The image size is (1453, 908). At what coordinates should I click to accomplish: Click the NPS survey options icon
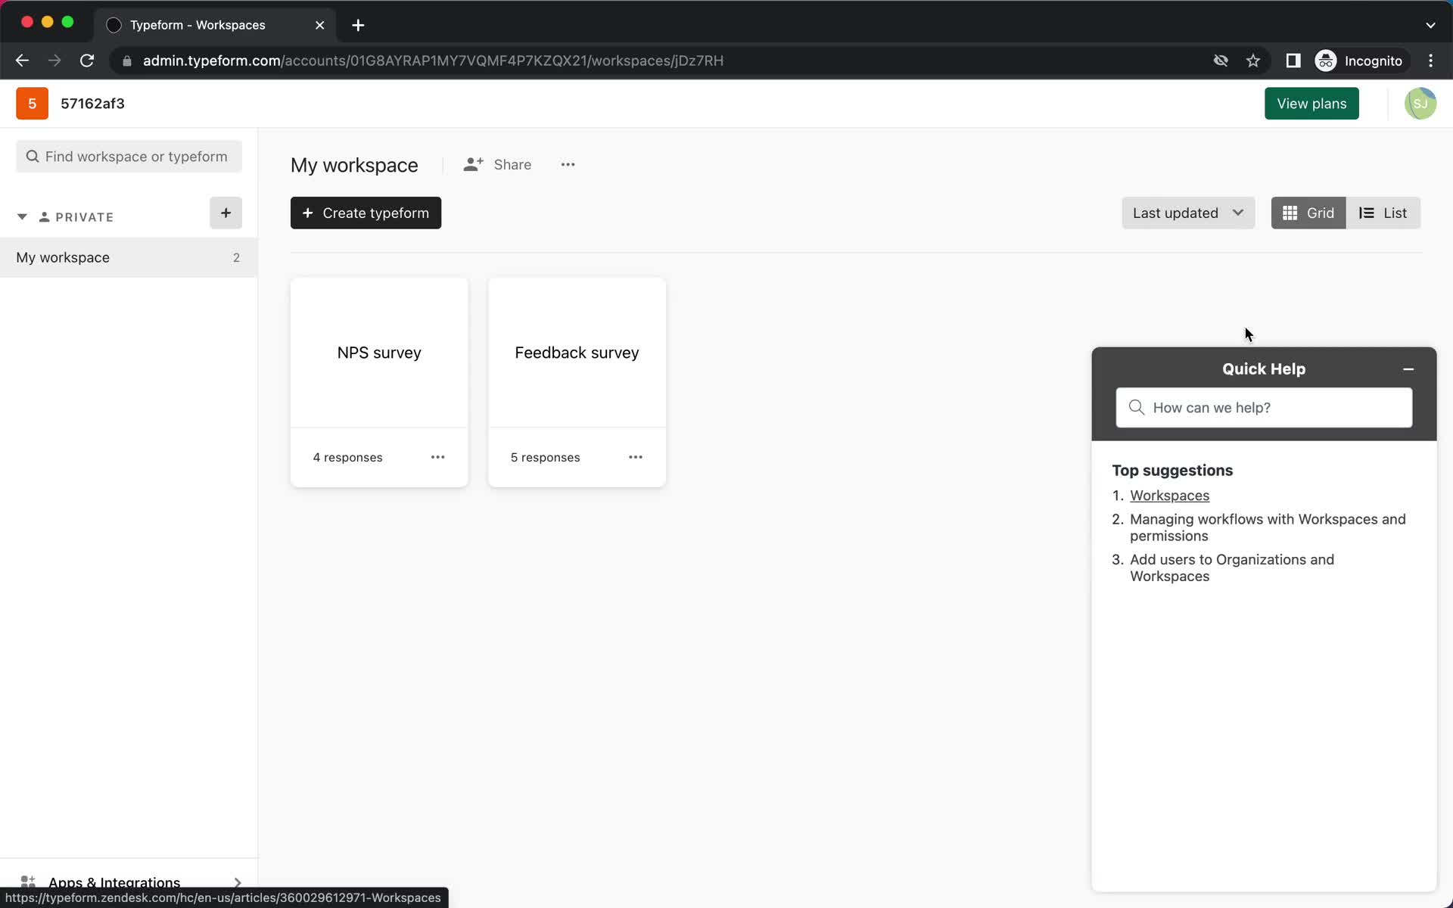(437, 457)
